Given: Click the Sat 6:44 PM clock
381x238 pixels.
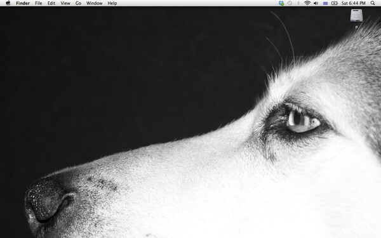Looking at the screenshot, I should click(354, 3).
